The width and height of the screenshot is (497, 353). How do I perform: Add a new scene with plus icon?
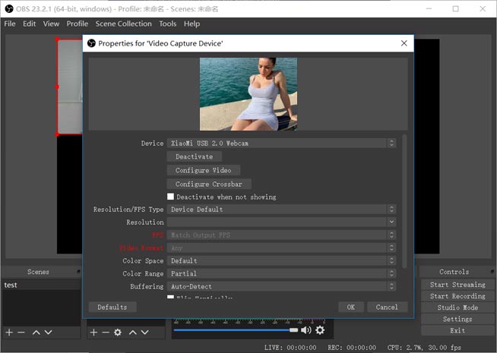[10, 333]
